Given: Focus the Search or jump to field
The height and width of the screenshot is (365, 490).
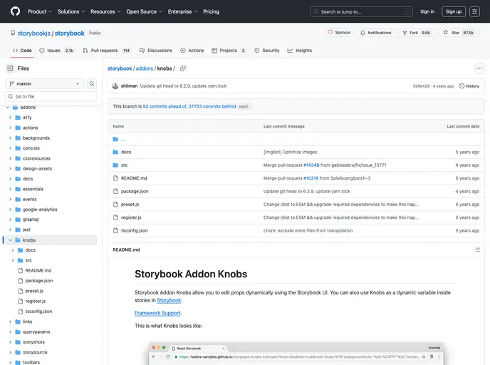Looking at the screenshot, I should click(x=361, y=11).
